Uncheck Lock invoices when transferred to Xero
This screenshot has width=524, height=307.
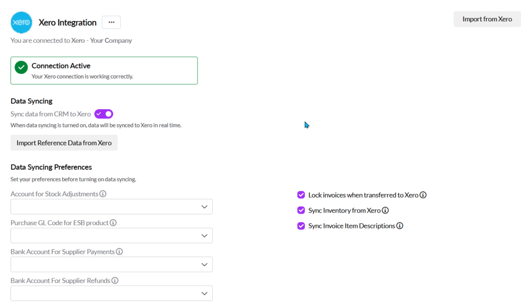click(301, 195)
